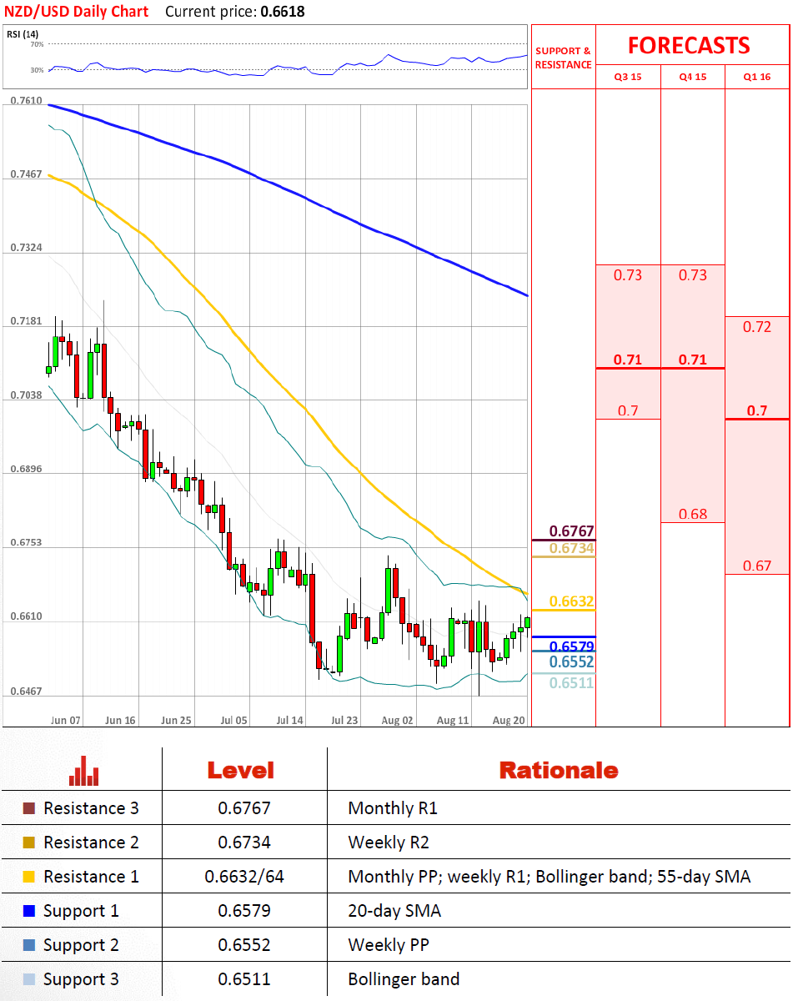Click the 0.67 lower forecast in Q1 16

[x=757, y=566]
